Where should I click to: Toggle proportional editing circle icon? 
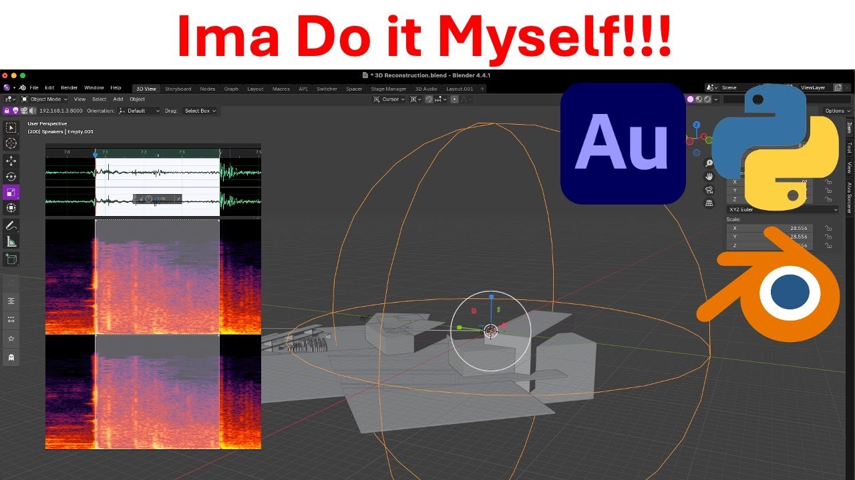tap(454, 99)
